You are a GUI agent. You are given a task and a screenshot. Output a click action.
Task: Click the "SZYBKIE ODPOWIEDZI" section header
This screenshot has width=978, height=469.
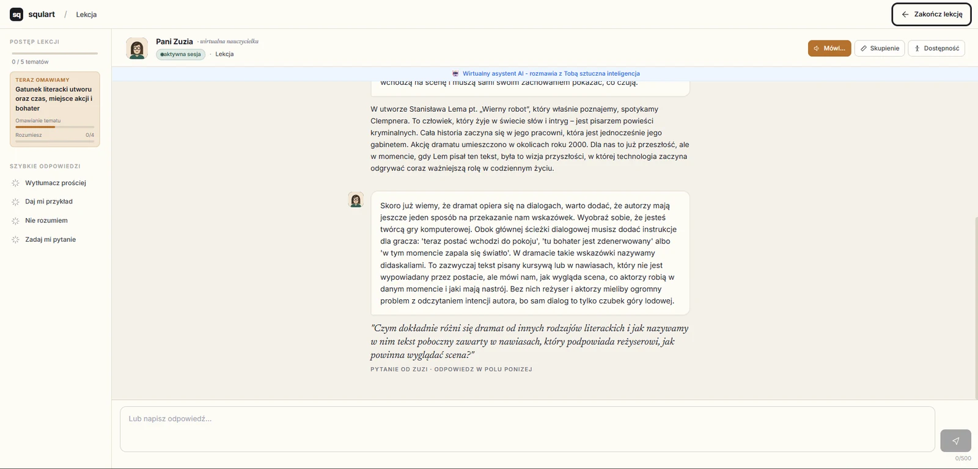point(45,166)
